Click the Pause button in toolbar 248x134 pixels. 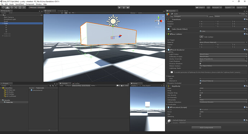click(x=124, y=8)
